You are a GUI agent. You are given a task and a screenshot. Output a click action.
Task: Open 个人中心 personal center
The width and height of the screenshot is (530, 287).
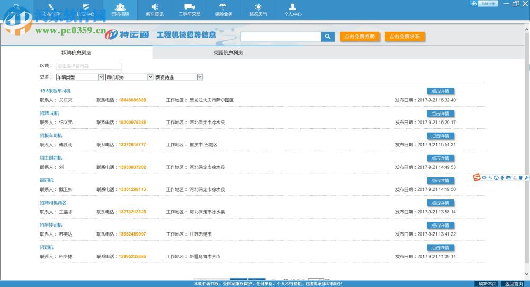click(x=293, y=10)
